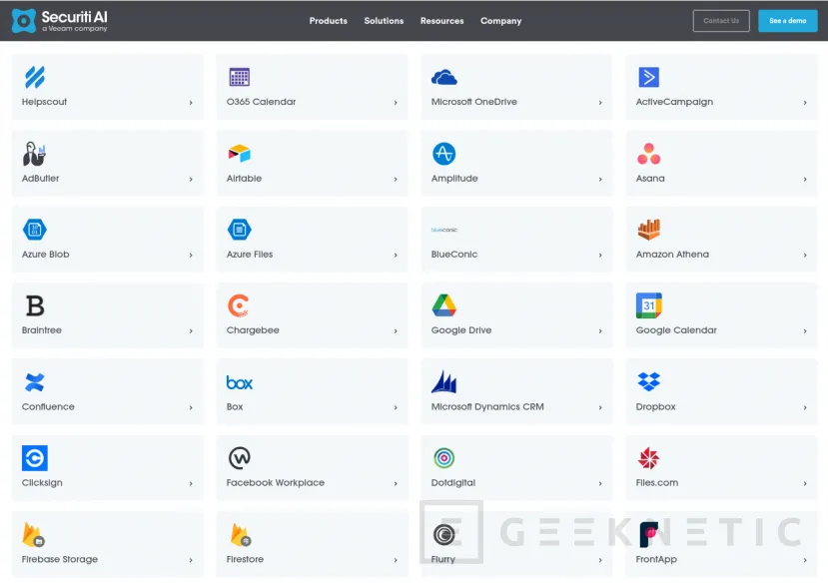
Task: Click the Chargebee label text
Action: point(253,330)
